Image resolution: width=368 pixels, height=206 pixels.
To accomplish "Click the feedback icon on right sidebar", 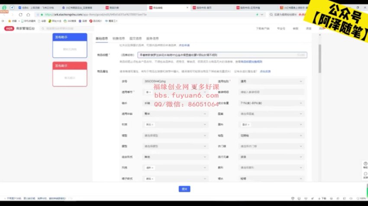I will point(365,175).
